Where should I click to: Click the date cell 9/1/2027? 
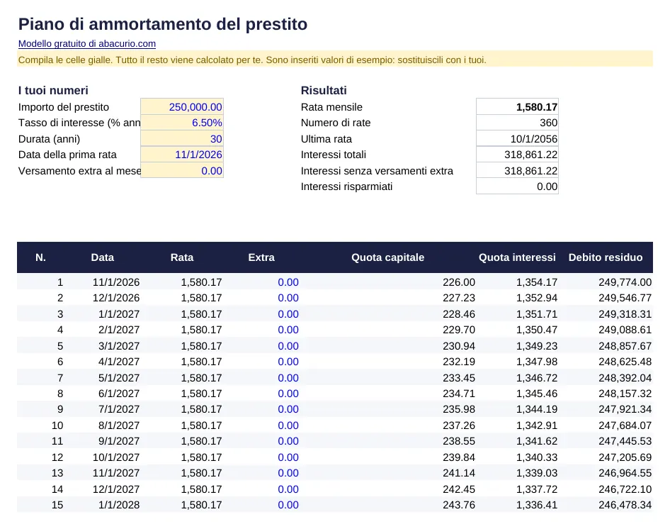(x=119, y=441)
